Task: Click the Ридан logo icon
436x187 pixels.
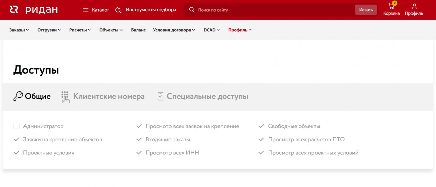Action: pos(14,10)
